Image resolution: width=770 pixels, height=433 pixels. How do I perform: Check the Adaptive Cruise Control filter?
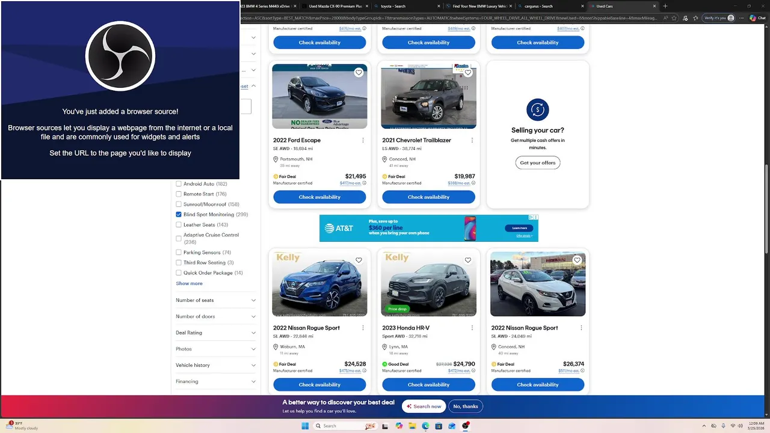pyautogui.click(x=179, y=238)
